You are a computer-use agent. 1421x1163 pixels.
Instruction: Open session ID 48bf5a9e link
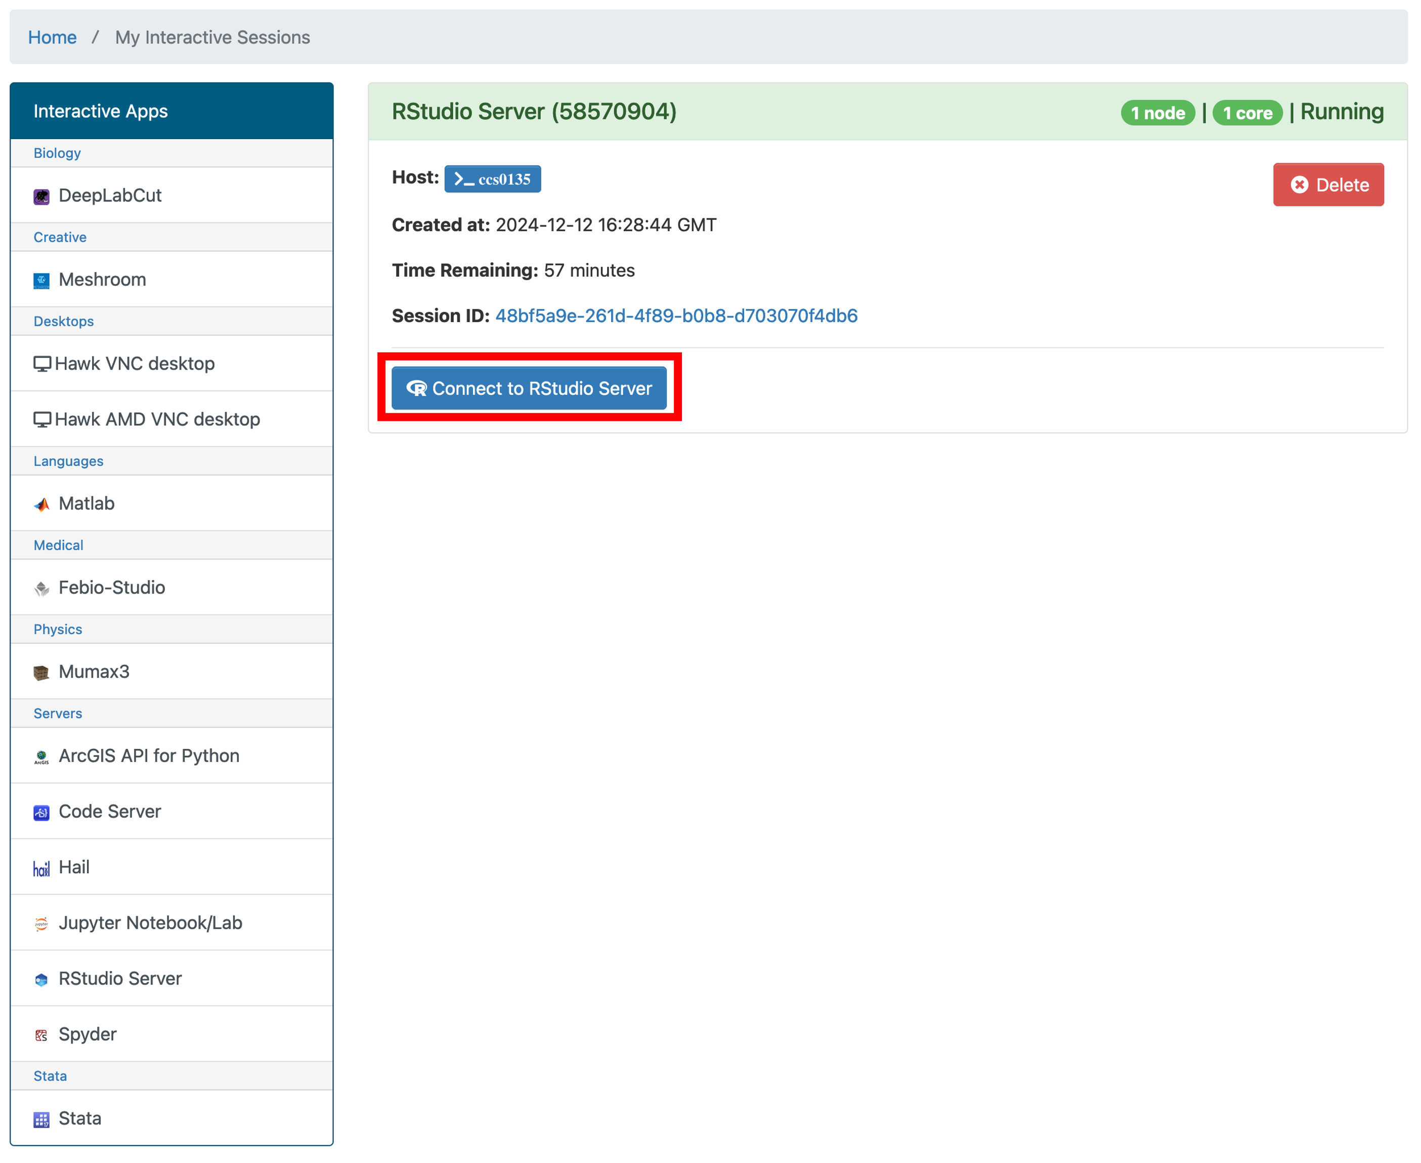click(x=676, y=316)
